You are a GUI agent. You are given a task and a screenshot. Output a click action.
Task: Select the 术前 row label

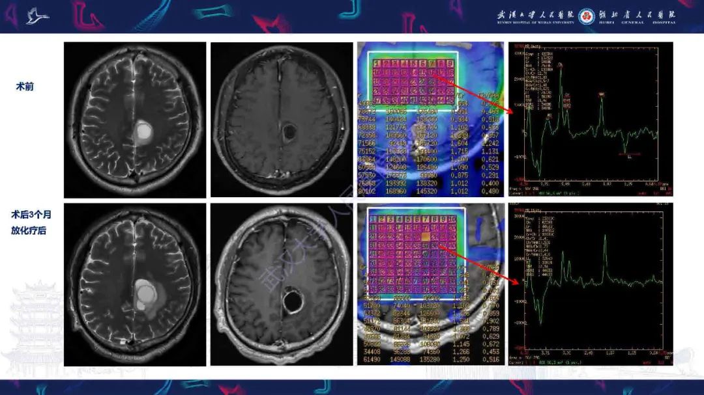25,87
